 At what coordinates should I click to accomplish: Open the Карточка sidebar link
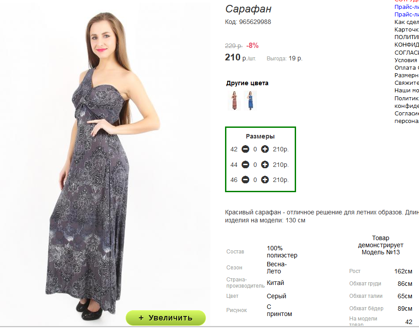(x=407, y=29)
